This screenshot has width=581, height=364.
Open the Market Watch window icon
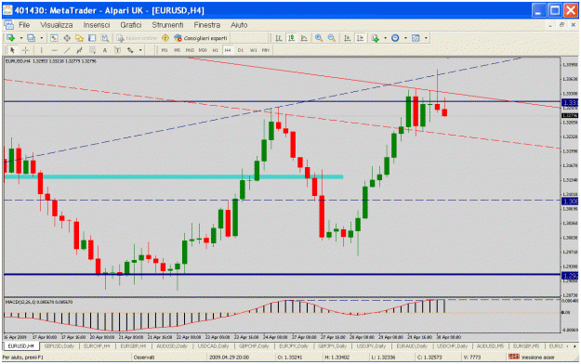54,38
